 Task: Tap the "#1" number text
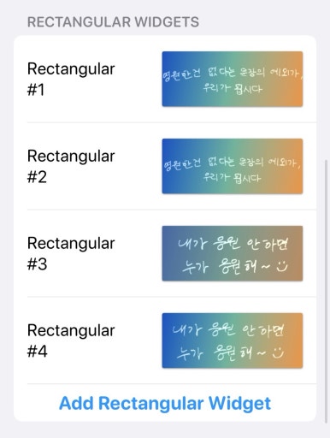point(36,90)
